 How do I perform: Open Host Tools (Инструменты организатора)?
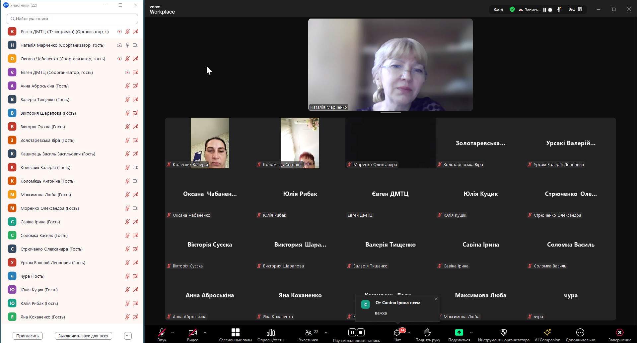click(x=503, y=333)
